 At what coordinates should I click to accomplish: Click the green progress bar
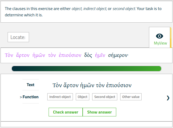click(x=87, y=68)
